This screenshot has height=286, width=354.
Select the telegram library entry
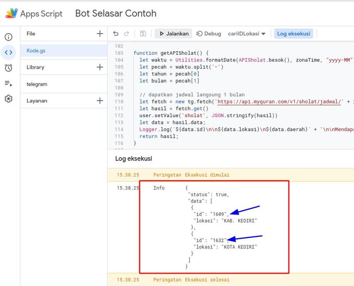click(x=37, y=84)
